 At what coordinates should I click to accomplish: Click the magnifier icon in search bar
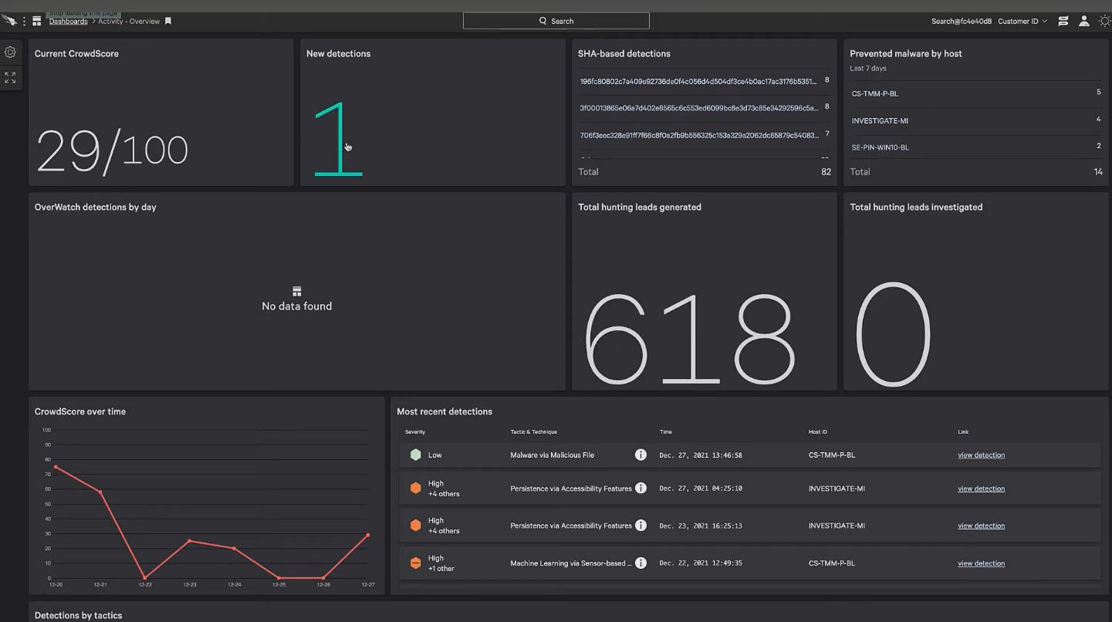[543, 21]
